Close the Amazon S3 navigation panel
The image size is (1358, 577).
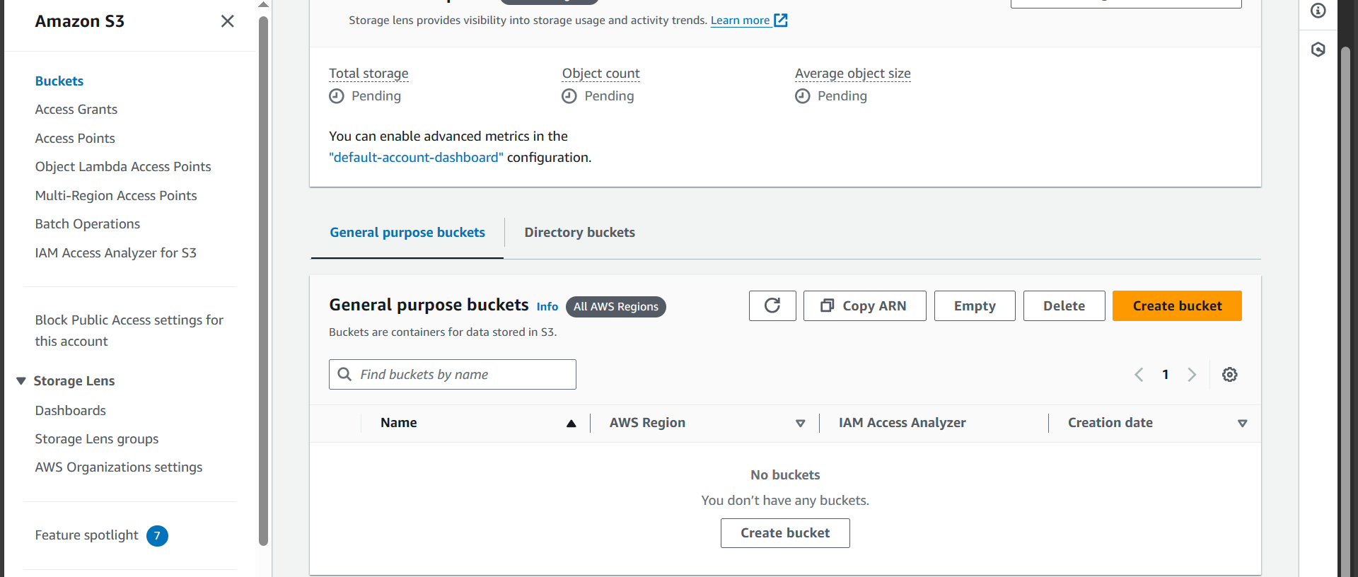coord(227,21)
